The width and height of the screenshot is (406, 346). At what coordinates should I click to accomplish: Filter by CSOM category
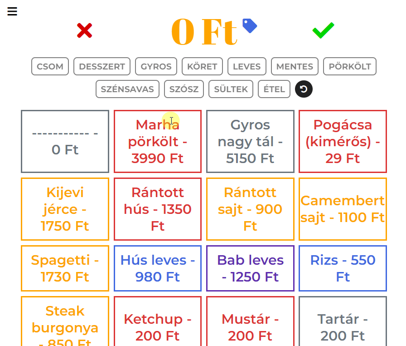[50, 66]
